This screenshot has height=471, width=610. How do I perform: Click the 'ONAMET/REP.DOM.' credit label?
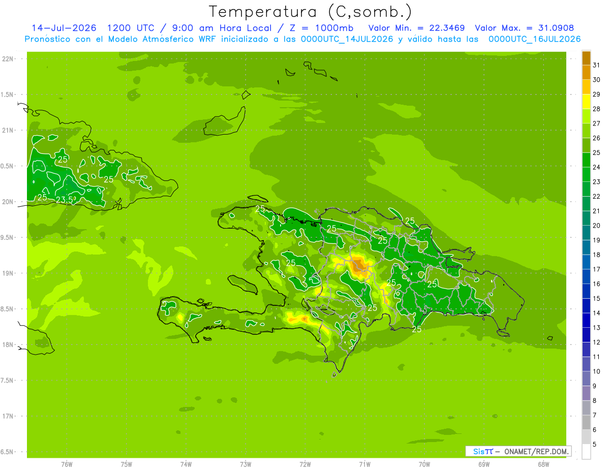click(x=536, y=451)
